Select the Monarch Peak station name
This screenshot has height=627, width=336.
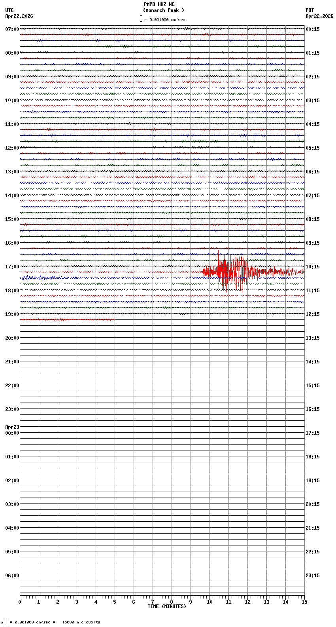tap(164, 10)
